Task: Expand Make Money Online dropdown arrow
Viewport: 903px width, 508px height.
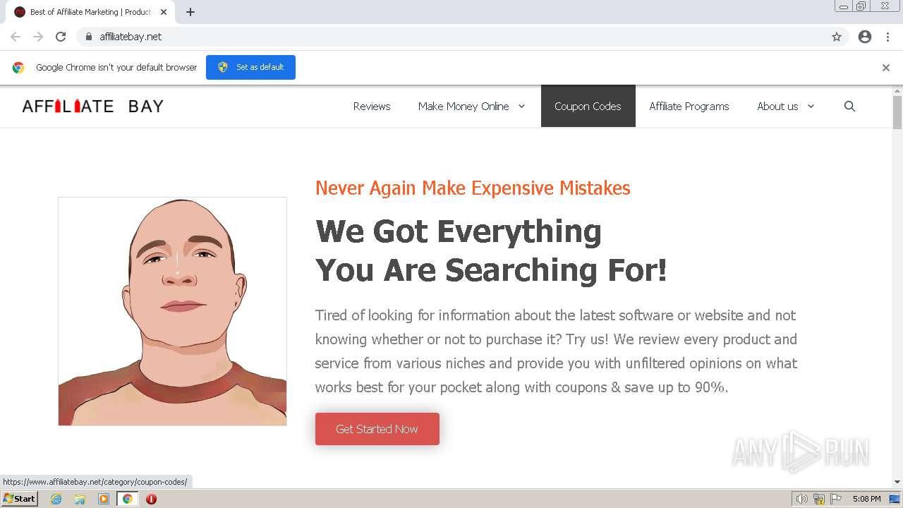Action: pyautogui.click(x=522, y=106)
